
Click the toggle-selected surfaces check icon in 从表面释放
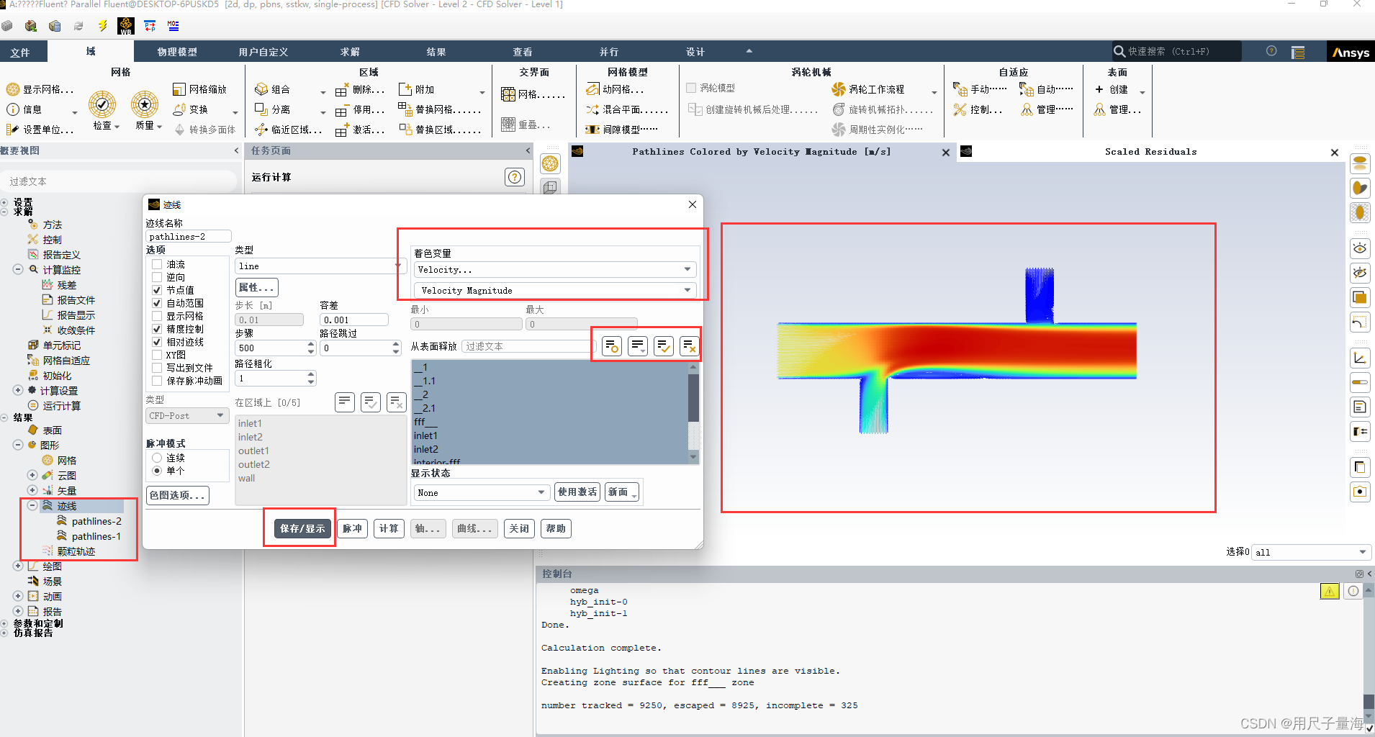(x=664, y=346)
